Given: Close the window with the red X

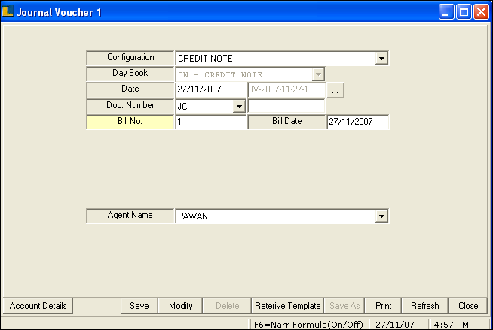Looking at the screenshot, I should pos(482,12).
